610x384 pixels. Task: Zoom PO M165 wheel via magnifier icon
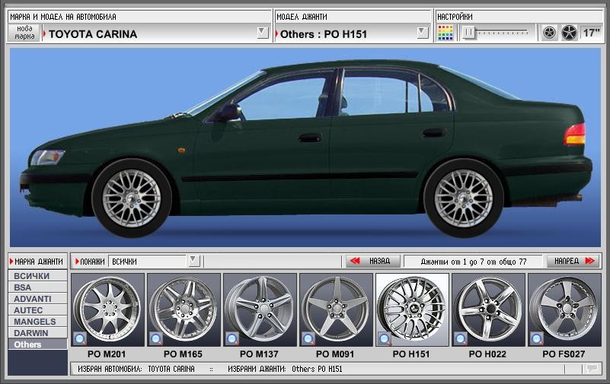pyautogui.click(x=156, y=339)
